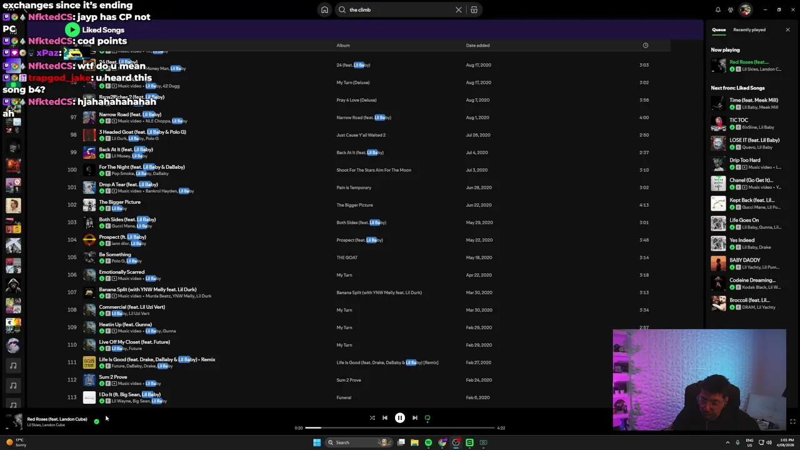Open the "Pain is Temporary" album
The width and height of the screenshot is (800, 450).
(x=354, y=187)
